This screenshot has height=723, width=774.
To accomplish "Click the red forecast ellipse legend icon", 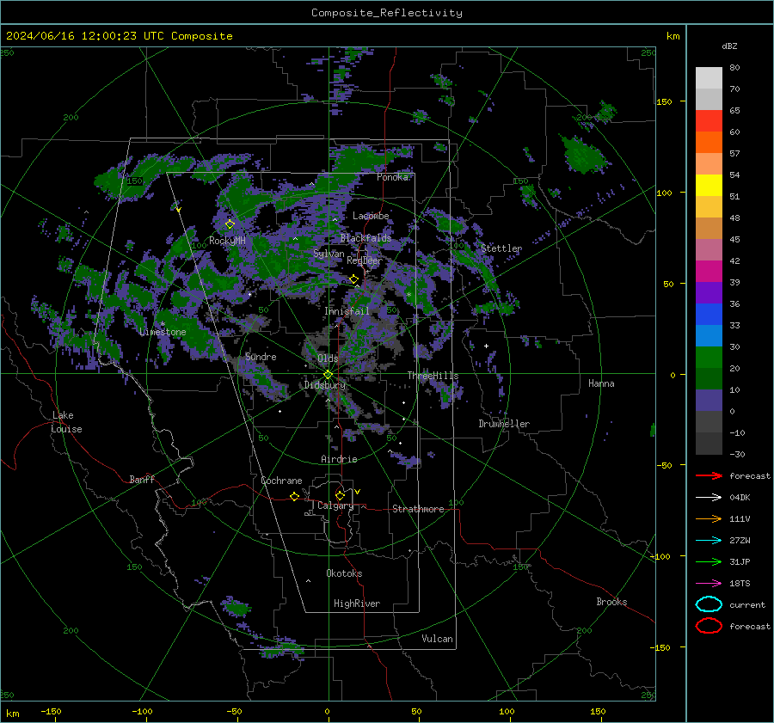I will tap(709, 626).
